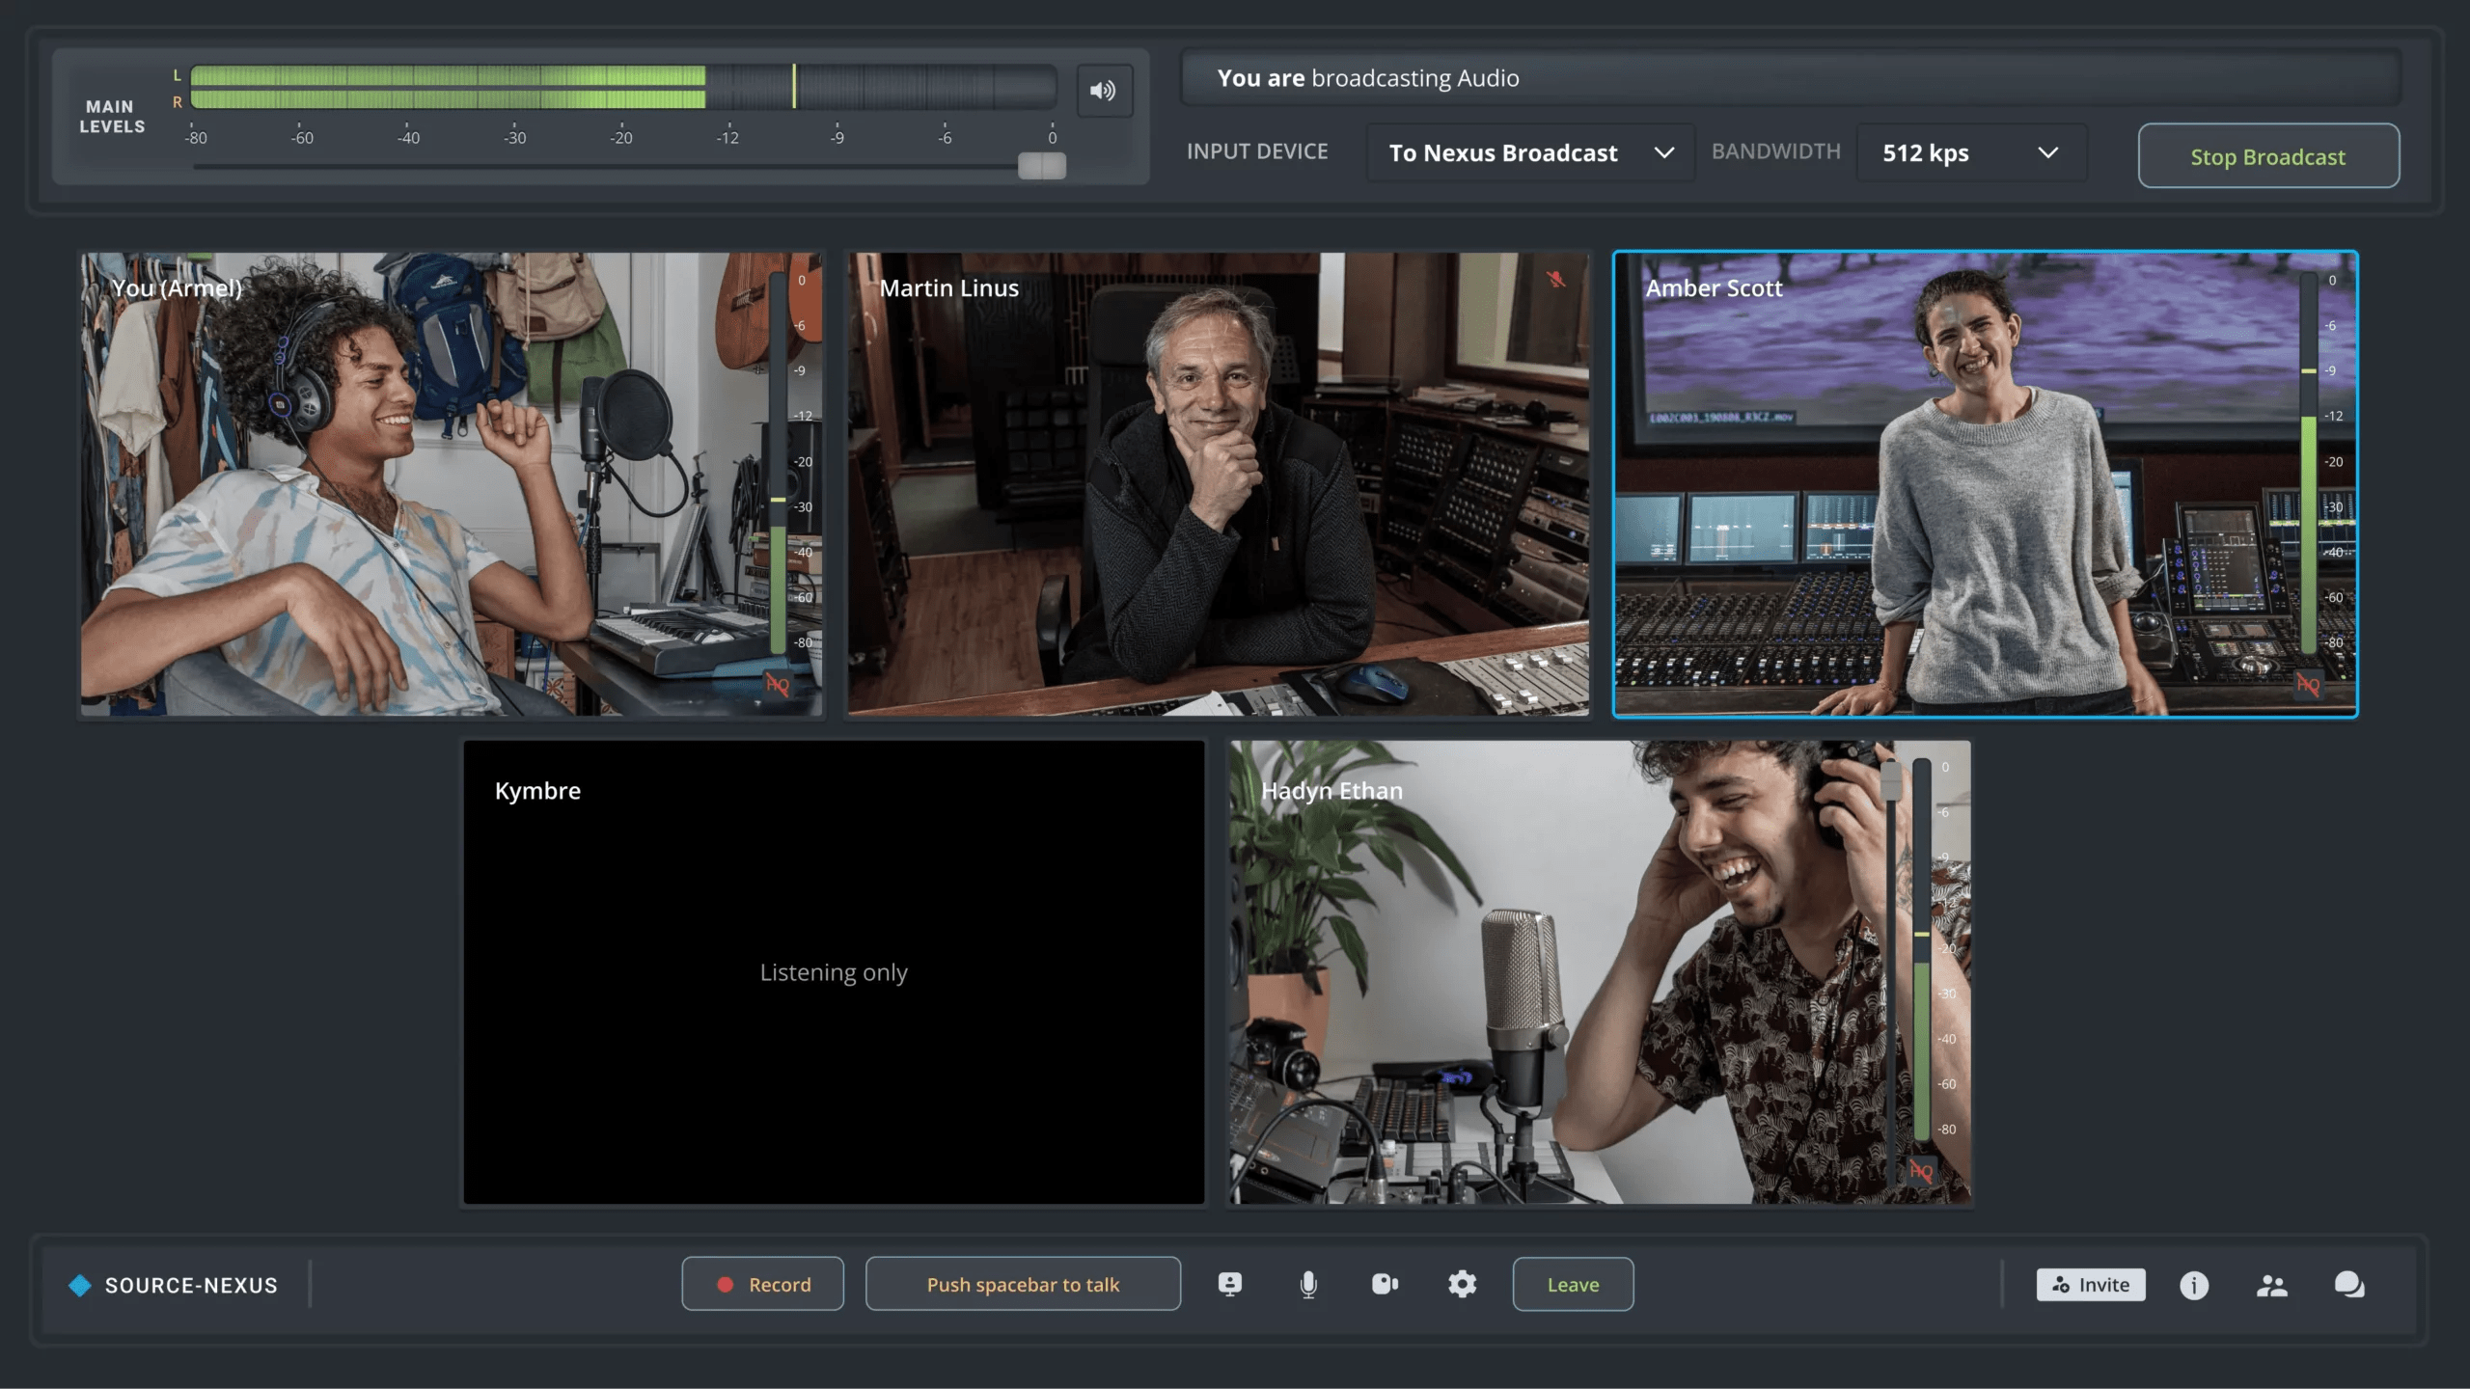This screenshot has height=1389, width=2470.
Task: Click the input device dropdown chevron
Action: pos(1664,153)
